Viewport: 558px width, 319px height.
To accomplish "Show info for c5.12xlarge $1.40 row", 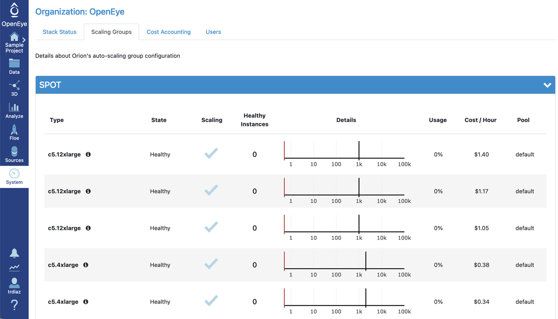I will click(88, 154).
